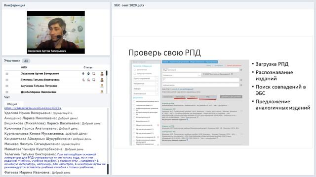316x177 pixels.
Task: Click the Конференция panel title
Action: point(14,5)
